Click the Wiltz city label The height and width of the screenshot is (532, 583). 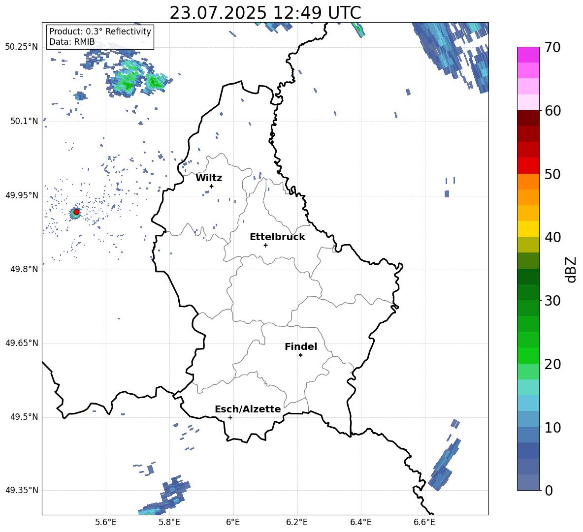209,178
